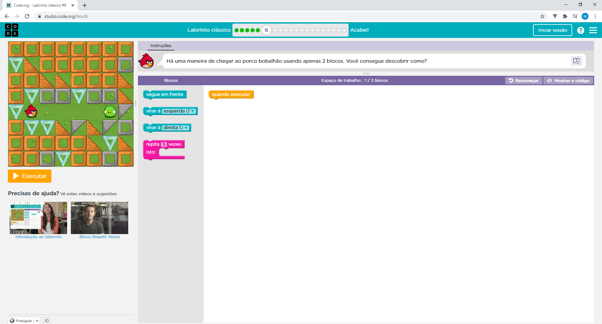The height and width of the screenshot is (324, 602).
Task: Select the quando executar block
Action: pyautogui.click(x=231, y=94)
